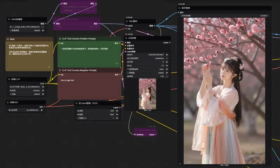This screenshot has height=168, width=280.
Task: Click the Negative Prompt node title icon
Action: tap(60, 70)
